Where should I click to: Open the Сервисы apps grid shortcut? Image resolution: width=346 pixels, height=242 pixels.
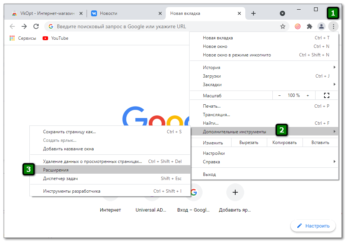pyautogui.click(x=23, y=38)
